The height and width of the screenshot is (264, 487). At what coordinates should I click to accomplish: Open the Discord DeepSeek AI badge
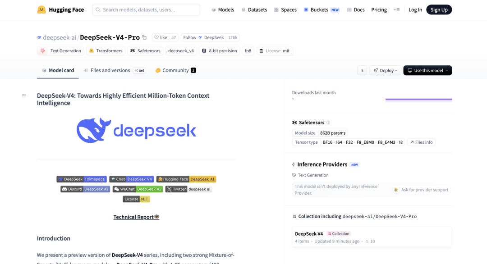tap(85, 189)
